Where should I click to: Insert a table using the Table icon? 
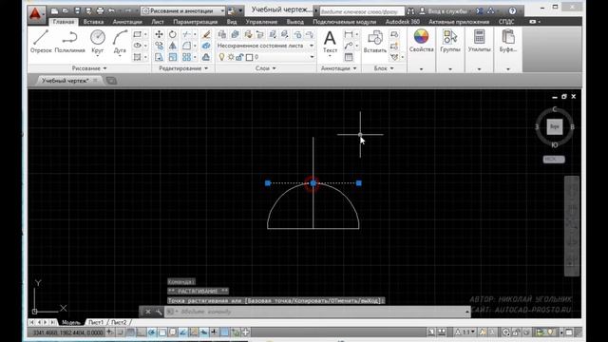click(349, 57)
